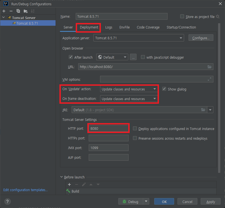Create new configuration folder
Viewport: 225px width, 208px height.
(25, 11)
